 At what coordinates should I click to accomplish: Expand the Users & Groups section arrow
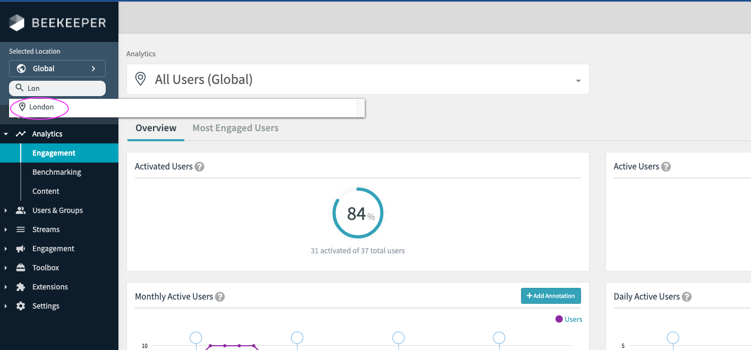click(6, 210)
